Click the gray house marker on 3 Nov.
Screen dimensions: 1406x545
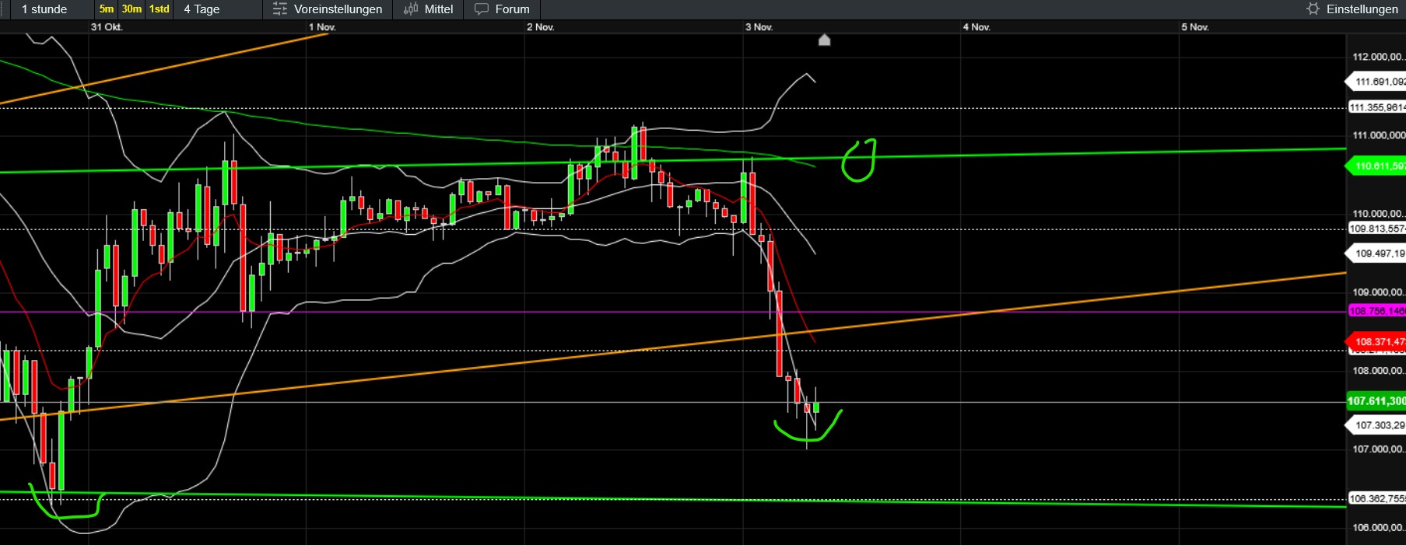pyautogui.click(x=825, y=40)
